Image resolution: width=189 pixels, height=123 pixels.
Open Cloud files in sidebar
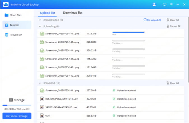pos(17,15)
